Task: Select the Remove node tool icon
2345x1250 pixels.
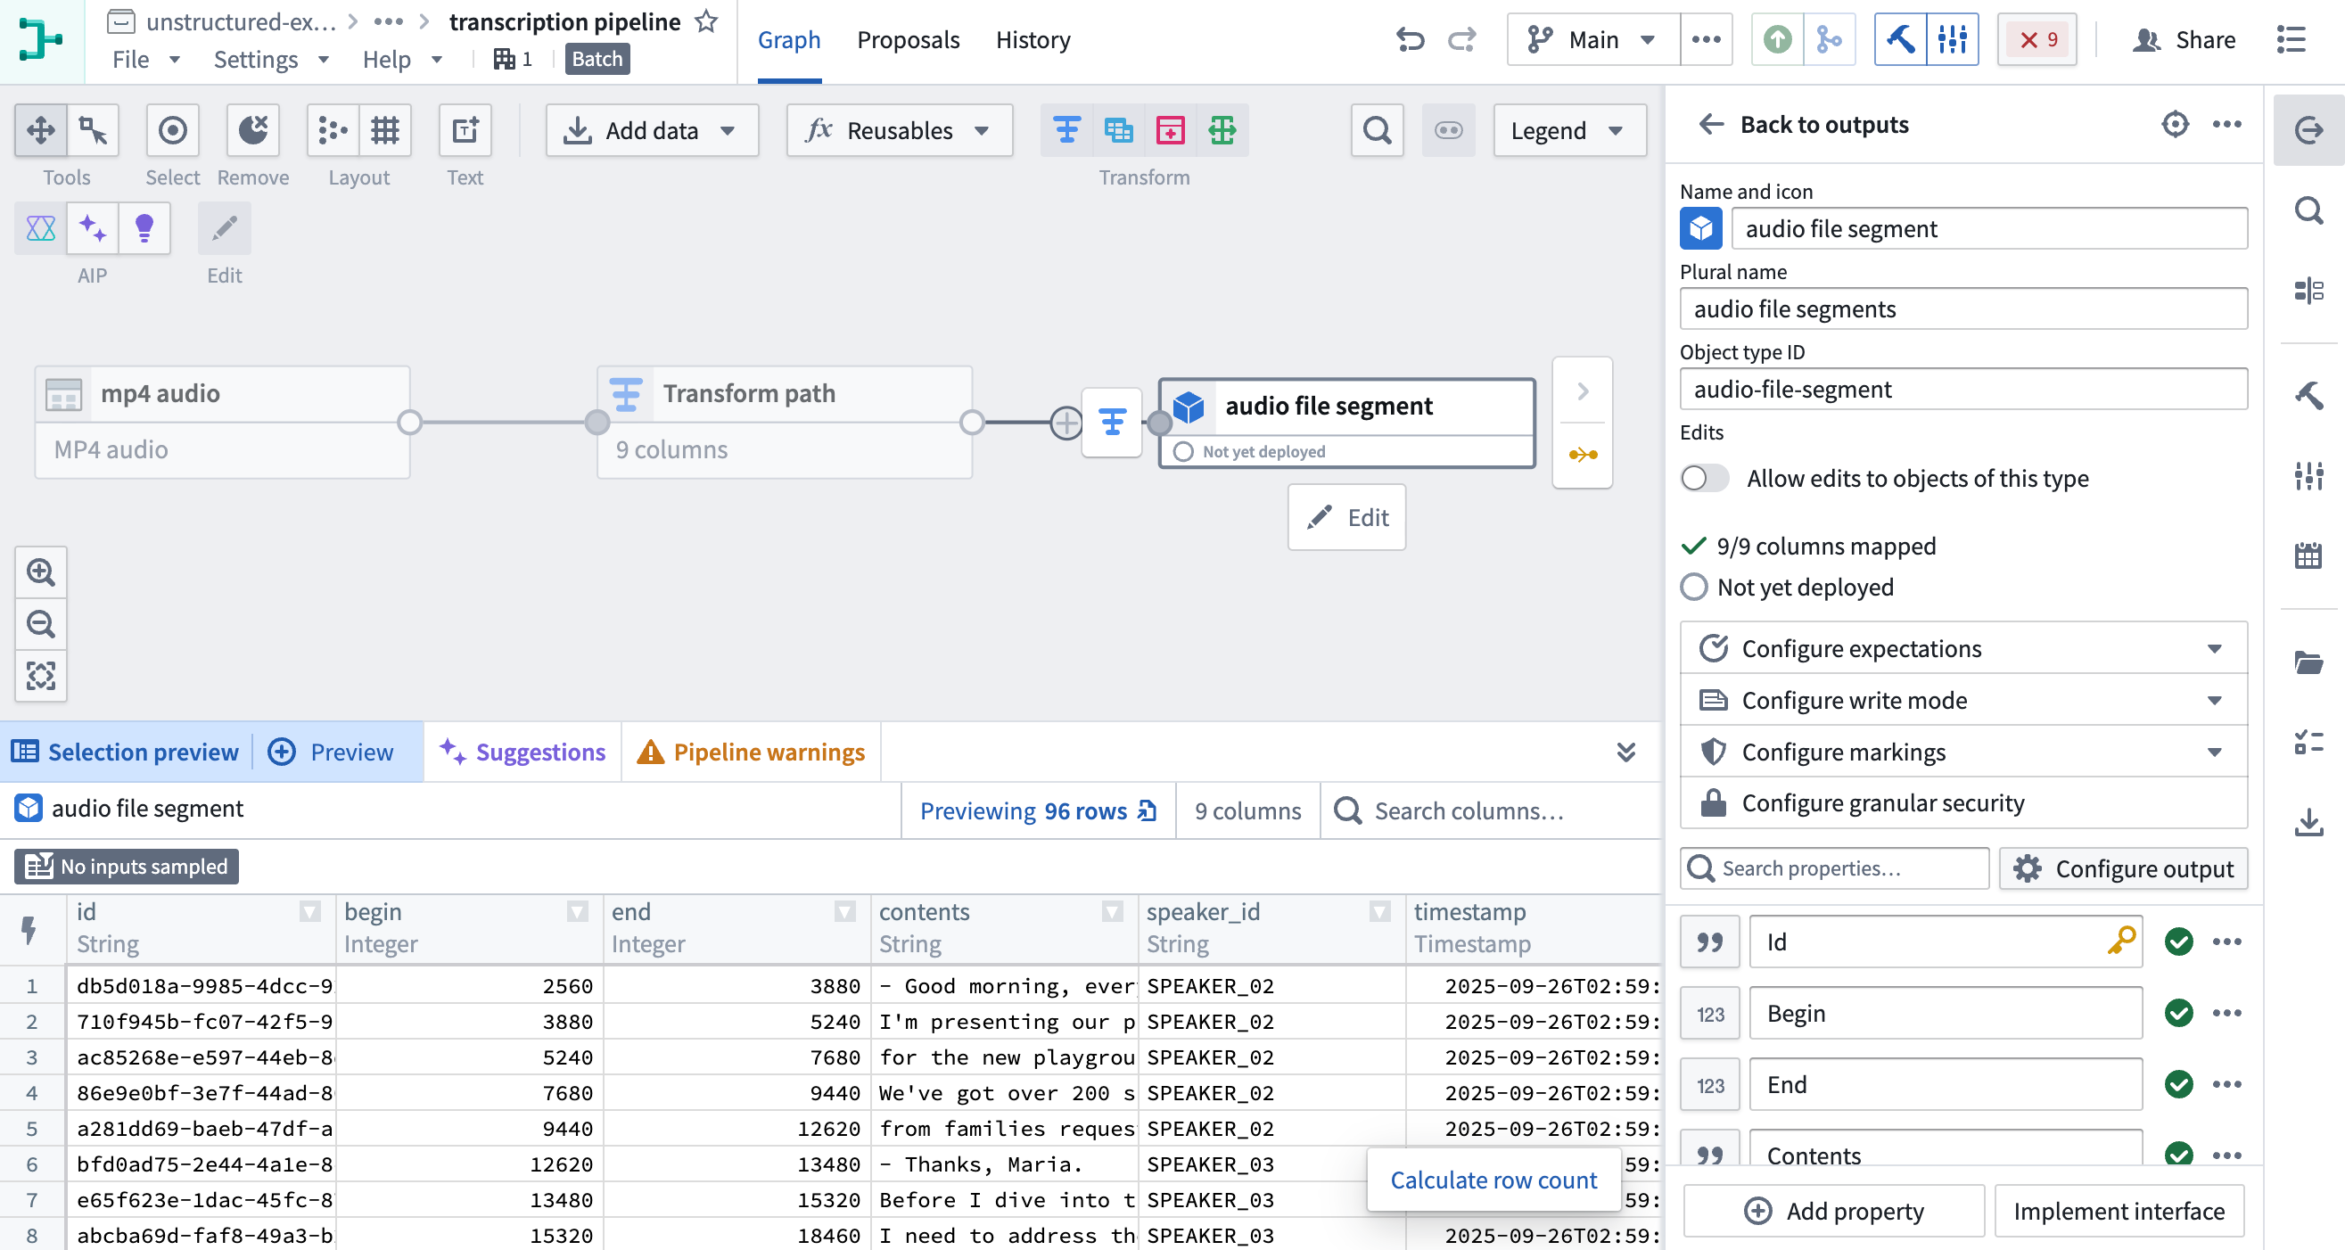Action: pos(252,130)
